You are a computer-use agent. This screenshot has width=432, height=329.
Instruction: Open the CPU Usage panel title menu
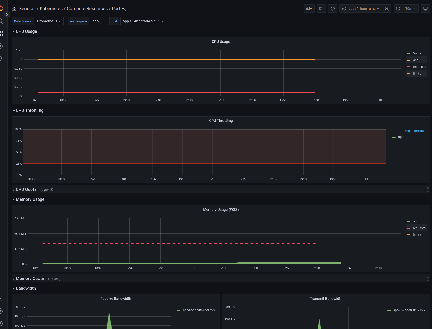[x=221, y=42]
